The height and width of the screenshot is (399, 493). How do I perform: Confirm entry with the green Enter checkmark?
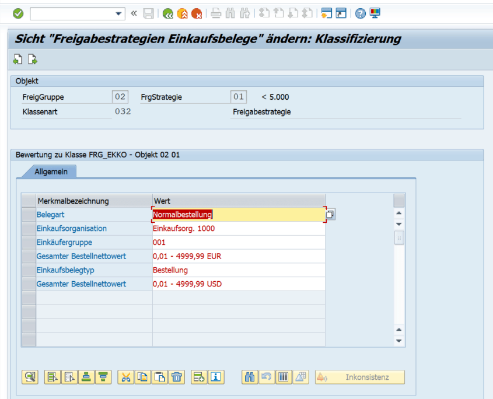pyautogui.click(x=18, y=13)
